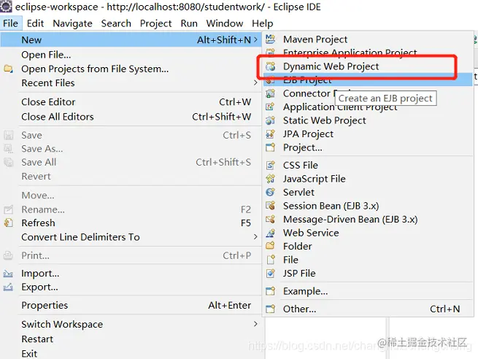Select Message-Driven Bean (EJB 3.x) entry
Screen dimensions: 478x359
[x=369, y=219]
